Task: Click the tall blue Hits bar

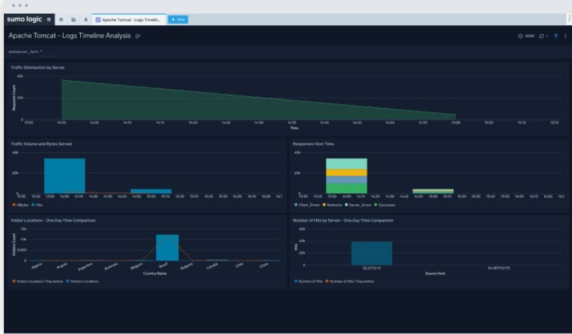Action: pyautogui.click(x=65, y=176)
